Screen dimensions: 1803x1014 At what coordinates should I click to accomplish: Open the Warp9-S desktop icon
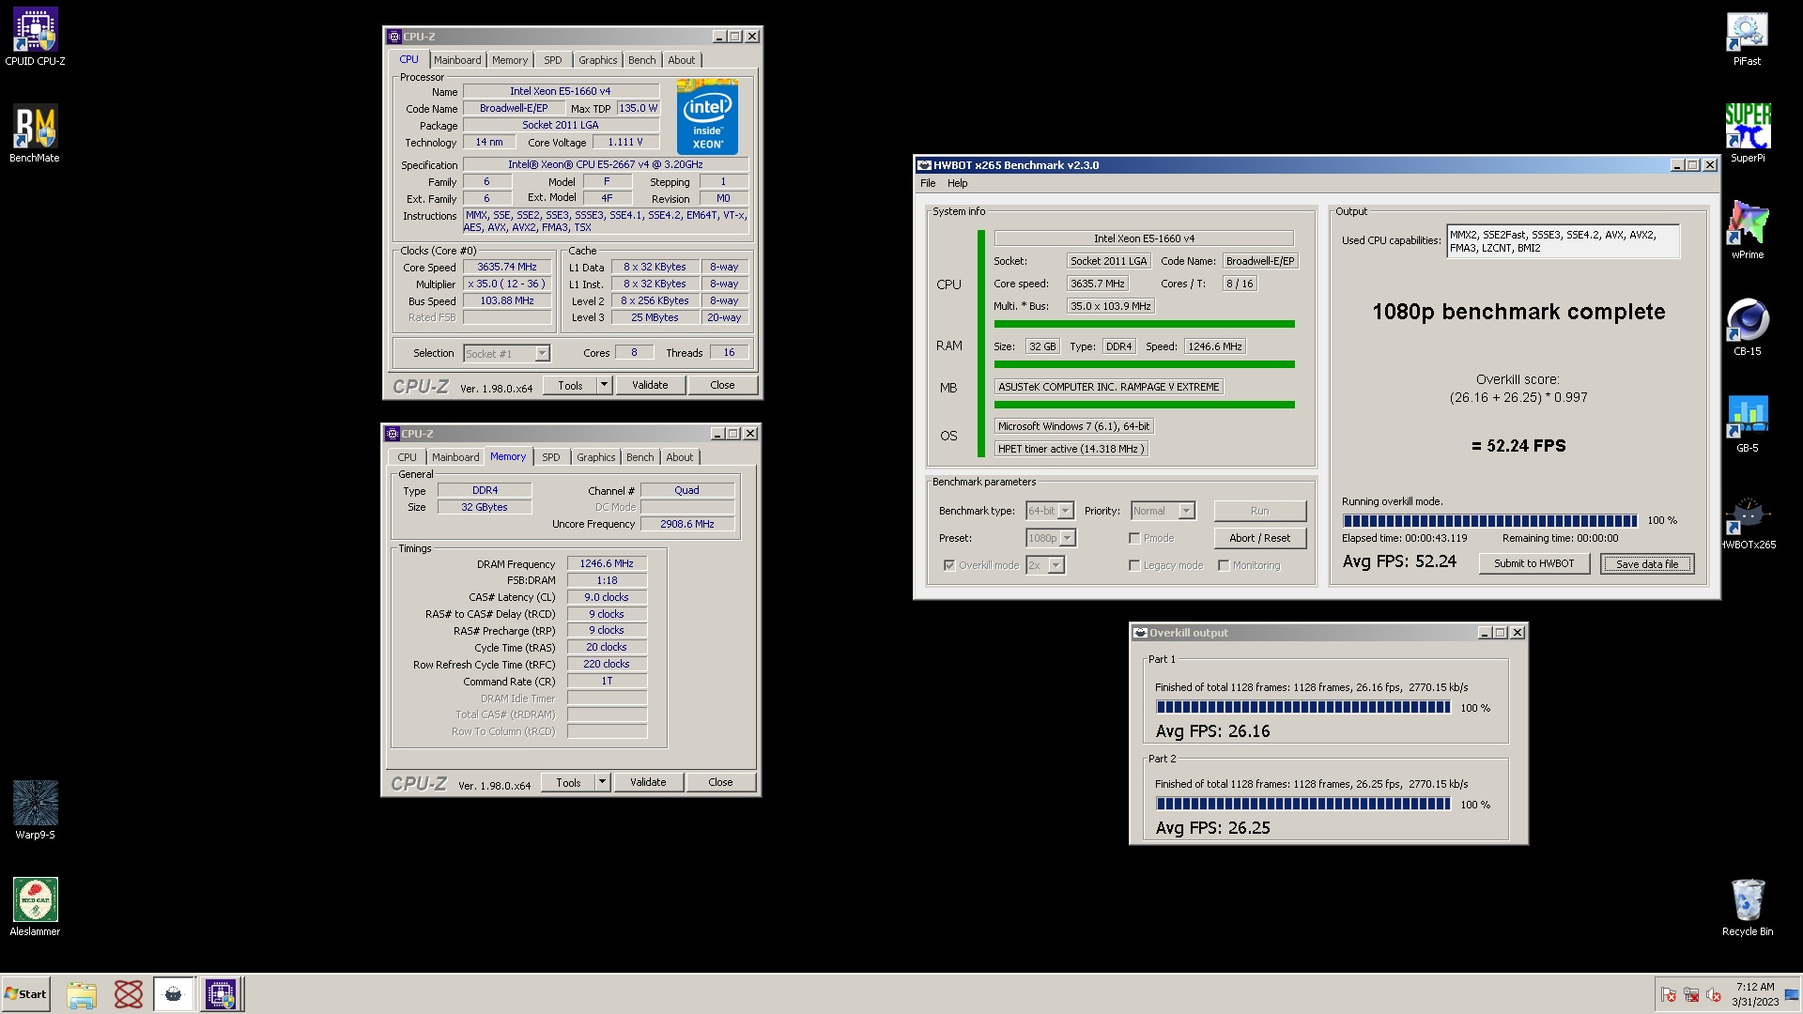point(35,809)
